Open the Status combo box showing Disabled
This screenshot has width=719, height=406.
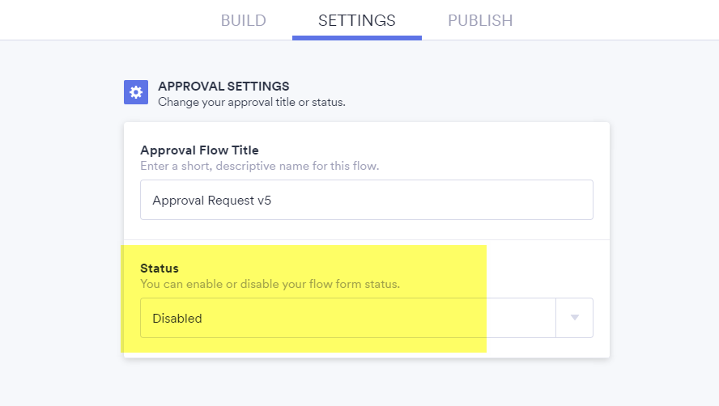point(348,318)
